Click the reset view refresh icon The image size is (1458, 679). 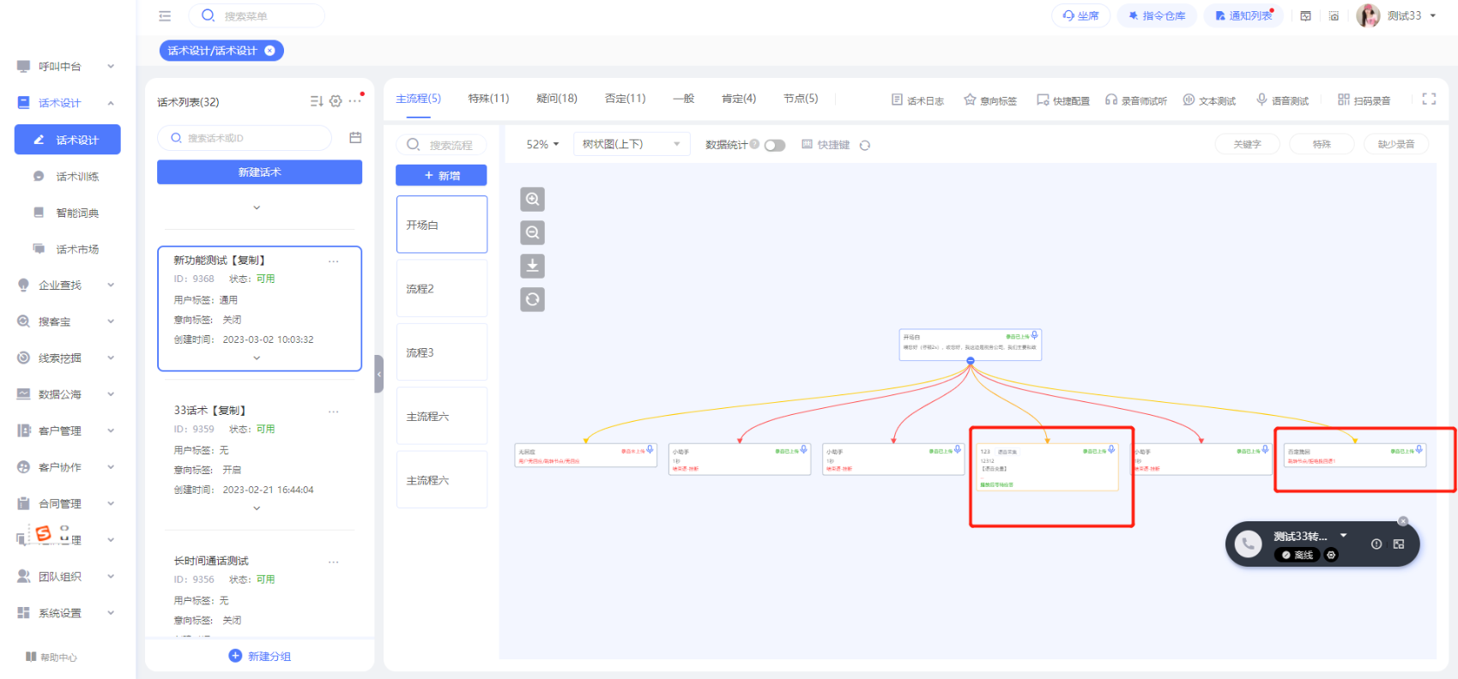(x=532, y=300)
